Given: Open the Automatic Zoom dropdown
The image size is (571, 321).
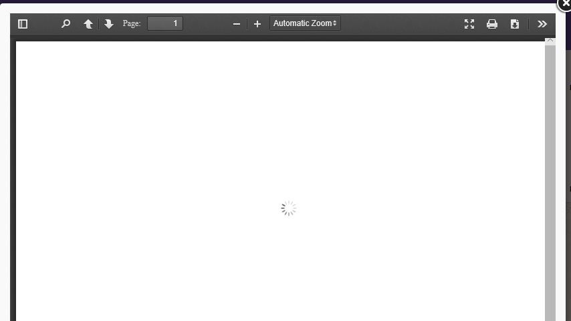Looking at the screenshot, I should click(305, 23).
